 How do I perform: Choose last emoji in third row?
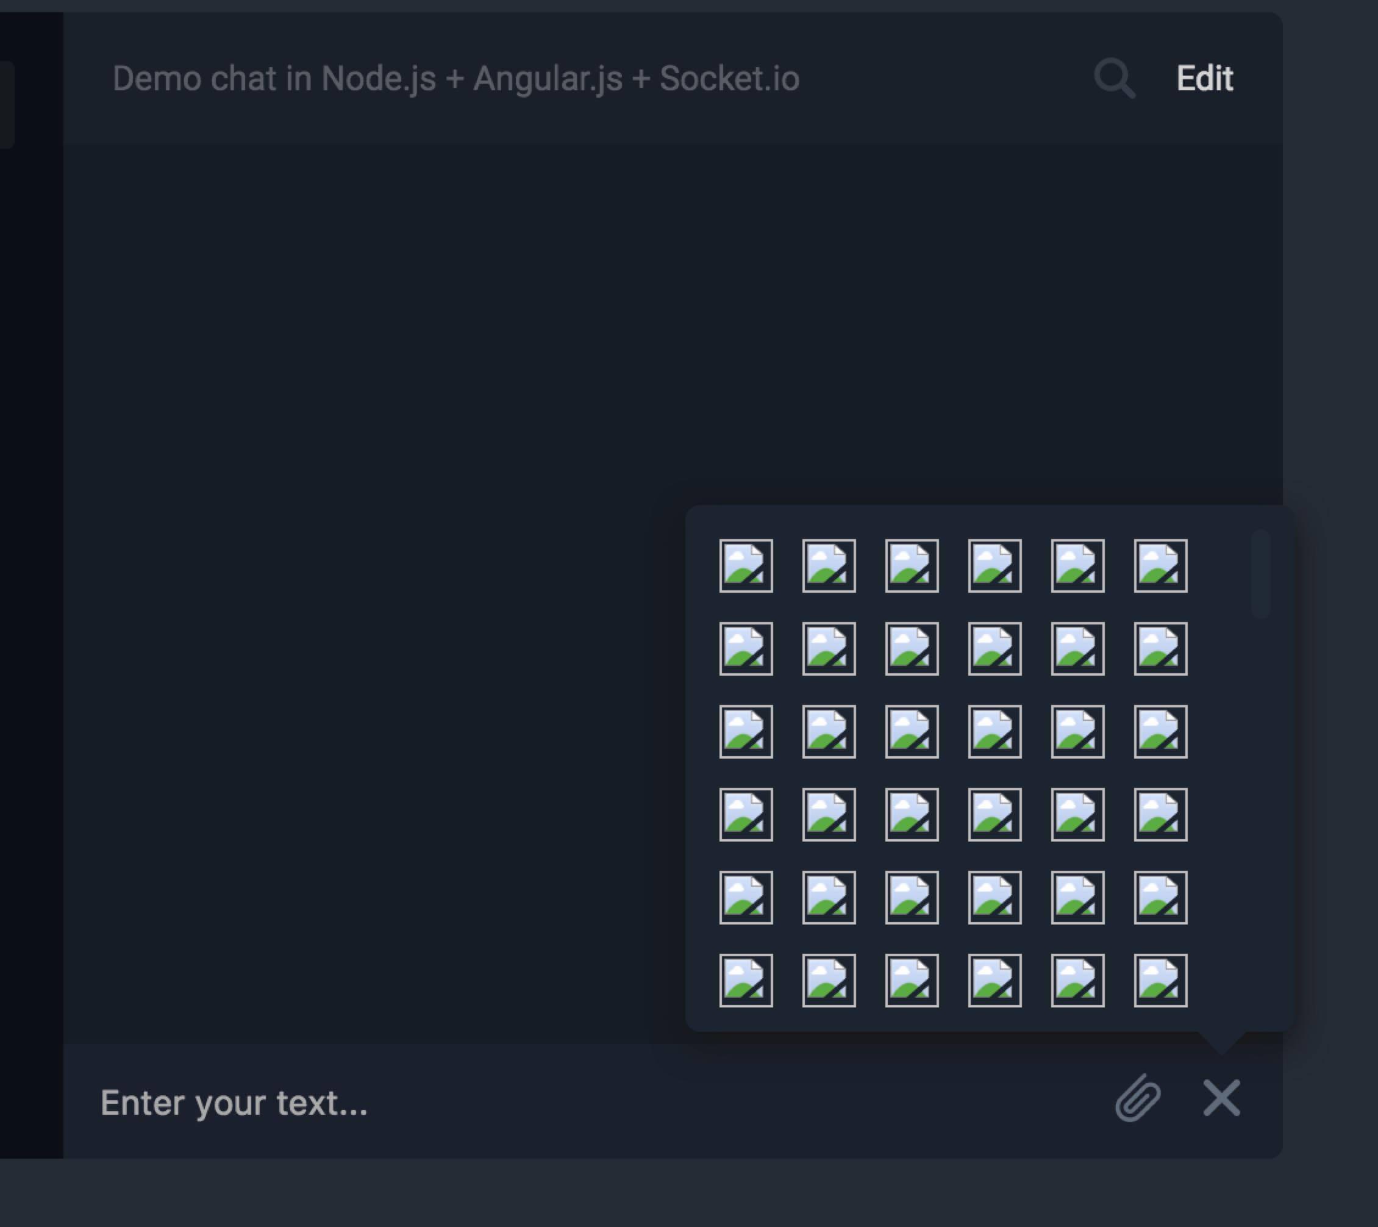tap(1161, 731)
